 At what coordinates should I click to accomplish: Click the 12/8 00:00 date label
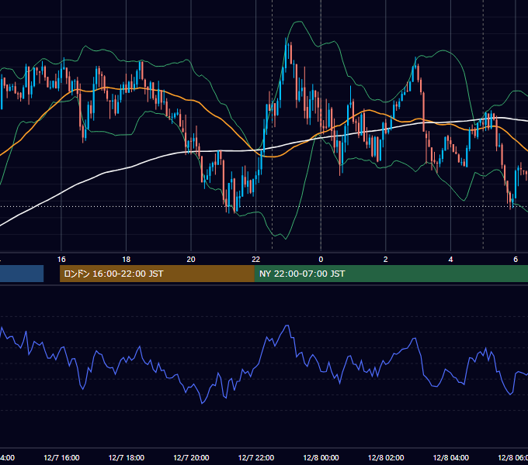321,457
